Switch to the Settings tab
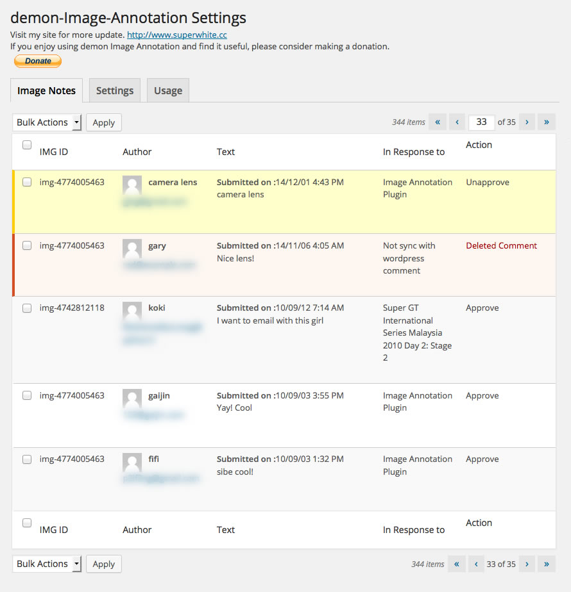The width and height of the screenshot is (571, 592). (x=115, y=90)
